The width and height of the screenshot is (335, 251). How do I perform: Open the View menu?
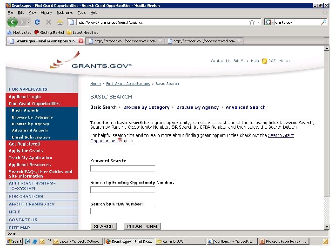coord(32,13)
